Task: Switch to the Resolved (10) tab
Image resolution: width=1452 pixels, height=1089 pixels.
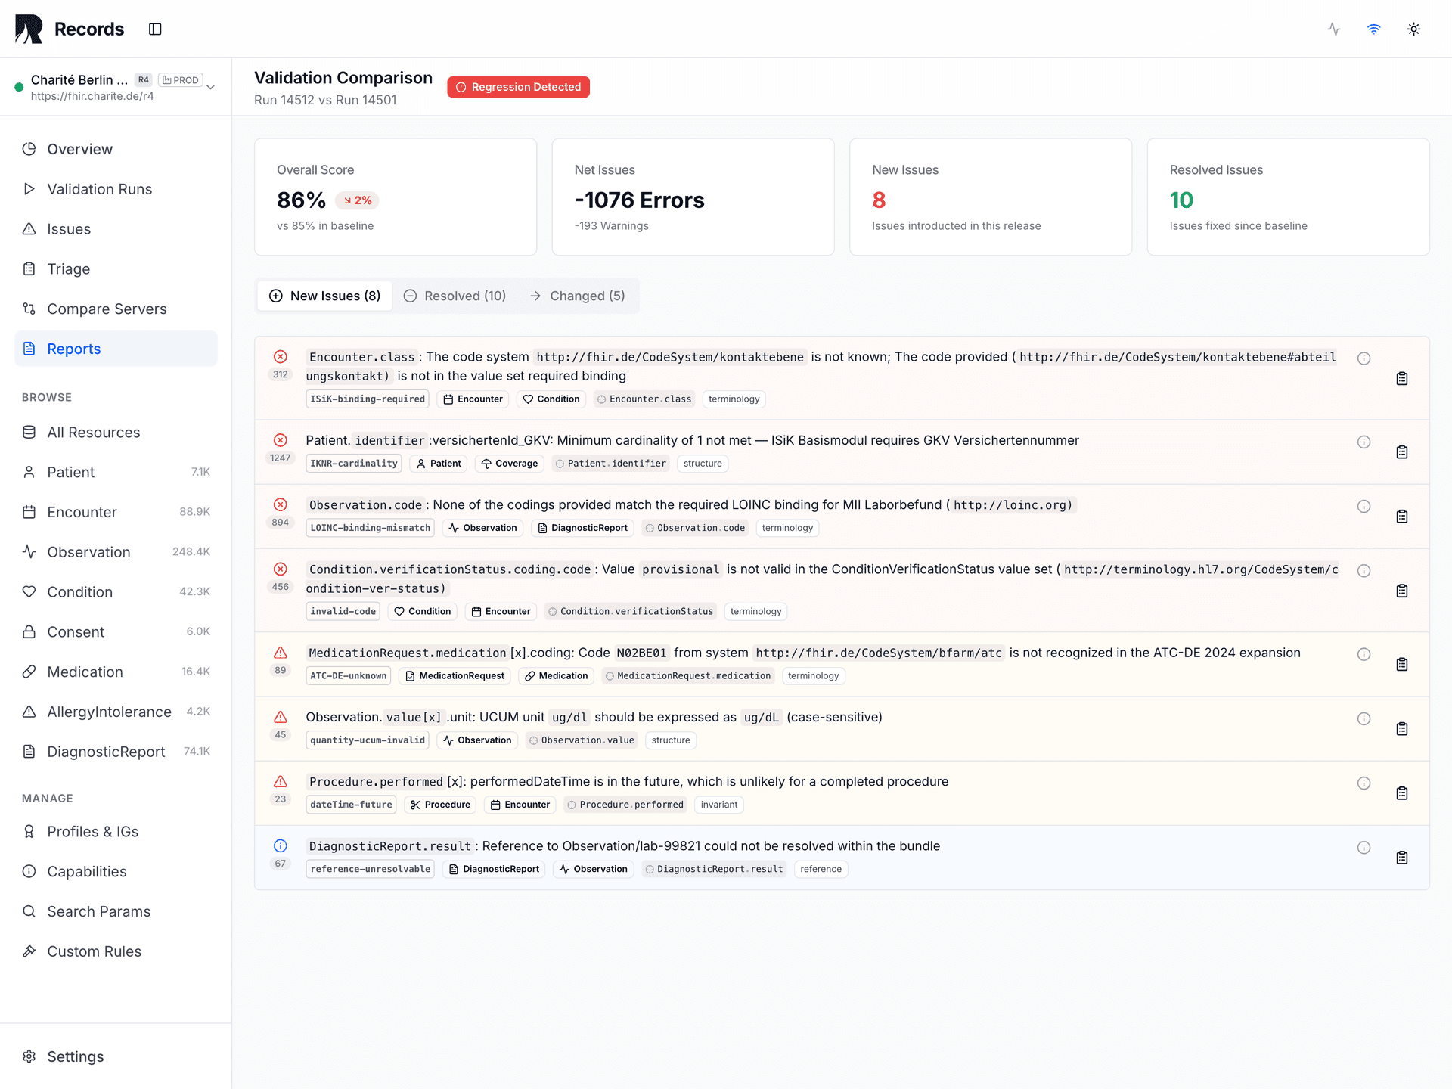Action: tap(455, 296)
